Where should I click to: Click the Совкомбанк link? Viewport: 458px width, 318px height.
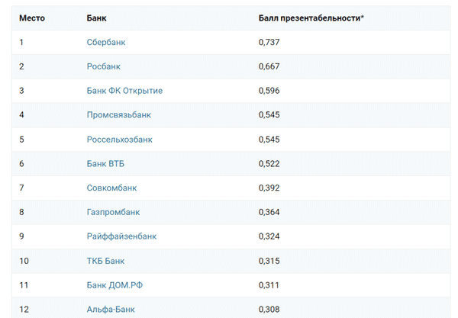coord(112,188)
